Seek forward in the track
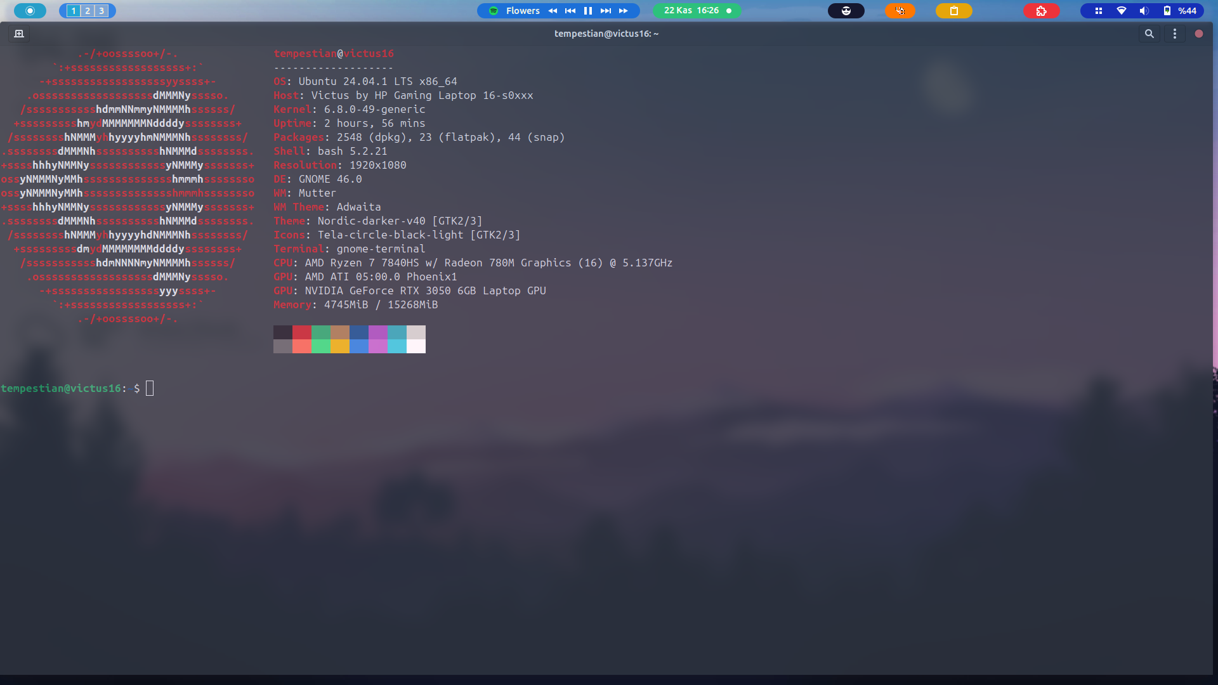The height and width of the screenshot is (685, 1218). [624, 11]
